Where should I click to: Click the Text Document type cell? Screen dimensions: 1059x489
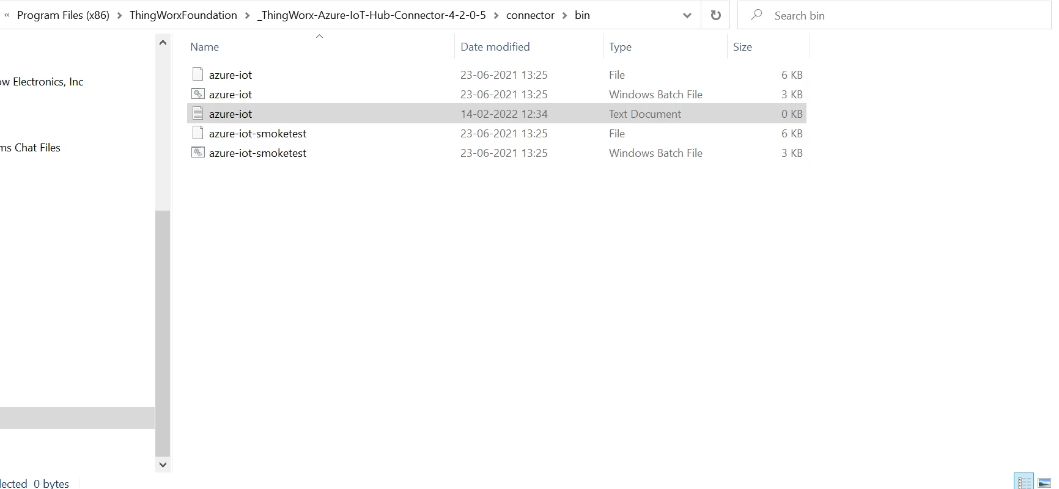pyautogui.click(x=644, y=114)
